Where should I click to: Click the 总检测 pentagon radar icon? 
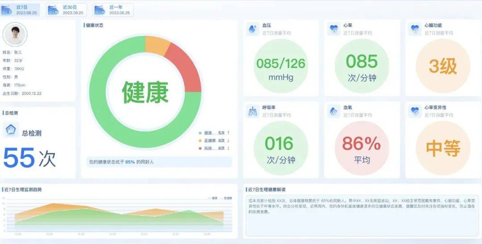click(x=11, y=130)
